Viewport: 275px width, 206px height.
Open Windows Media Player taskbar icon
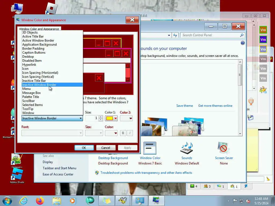73,201
